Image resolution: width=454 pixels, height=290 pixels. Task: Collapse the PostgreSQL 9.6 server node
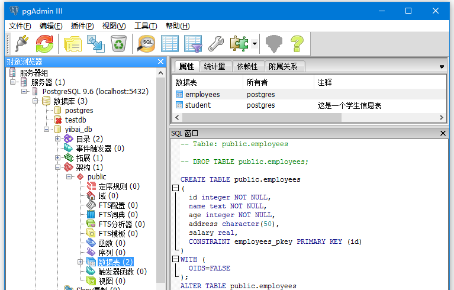click(x=24, y=92)
